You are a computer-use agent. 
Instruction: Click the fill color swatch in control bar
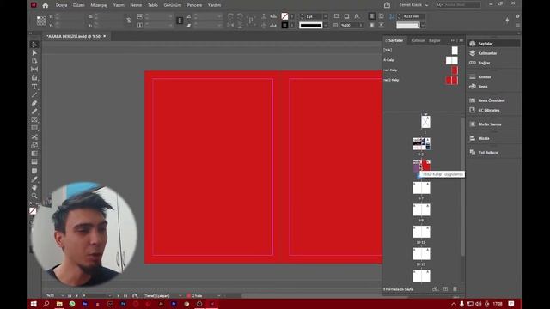pyautogui.click(x=284, y=16)
